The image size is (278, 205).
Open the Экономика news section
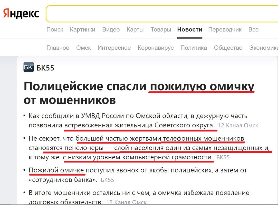tap(263, 48)
